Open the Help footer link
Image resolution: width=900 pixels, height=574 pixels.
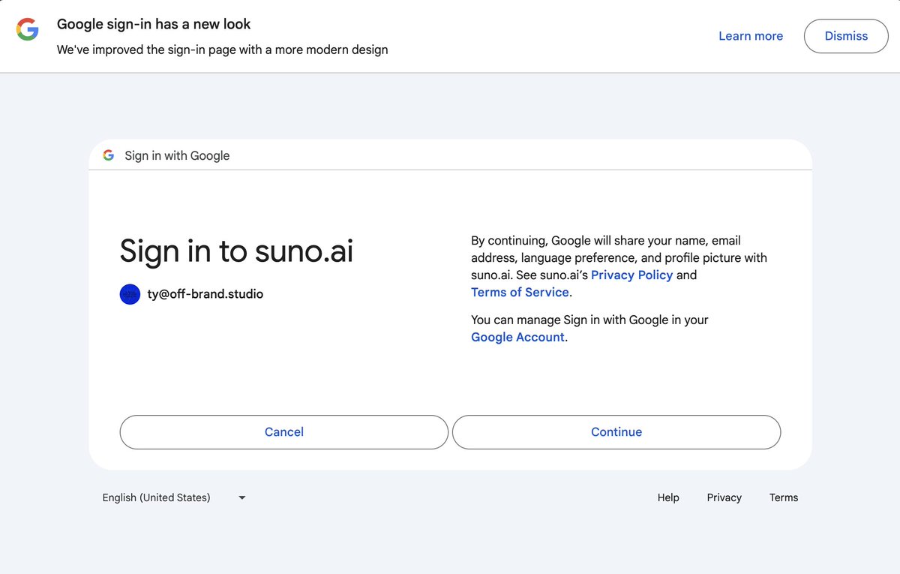coord(668,497)
